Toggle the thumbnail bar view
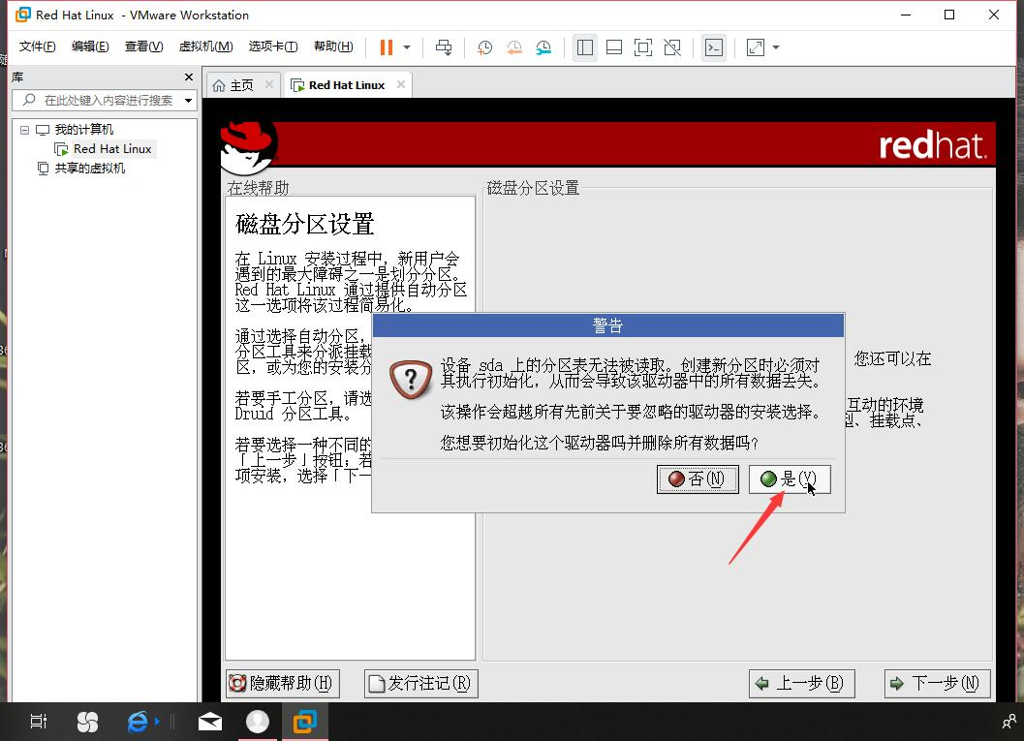Screen dimensions: 1024x741 (614, 47)
